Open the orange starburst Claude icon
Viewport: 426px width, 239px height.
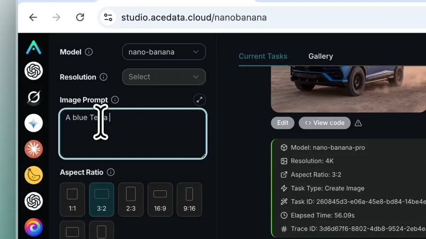34,149
